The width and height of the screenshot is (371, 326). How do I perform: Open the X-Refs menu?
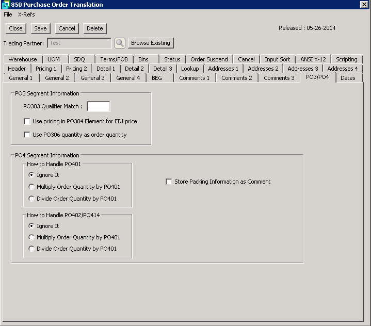[x=26, y=14]
